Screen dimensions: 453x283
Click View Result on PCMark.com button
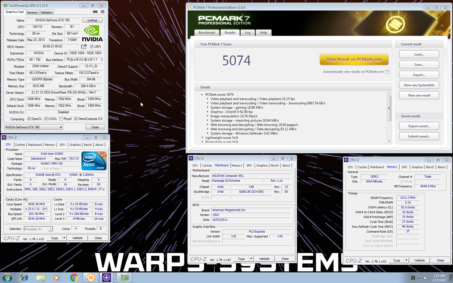(x=354, y=60)
